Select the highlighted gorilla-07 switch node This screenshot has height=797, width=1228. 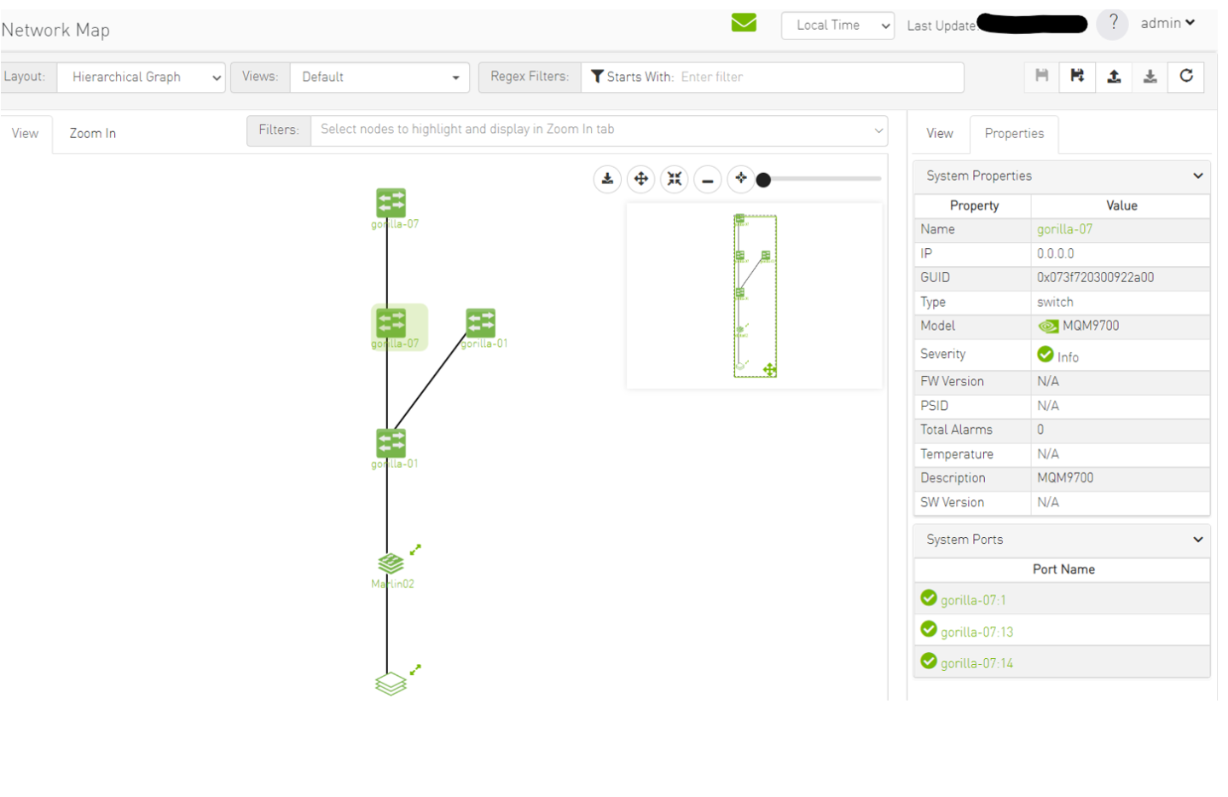point(391,324)
